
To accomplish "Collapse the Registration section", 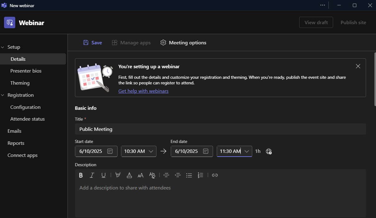I will pos(3,95).
